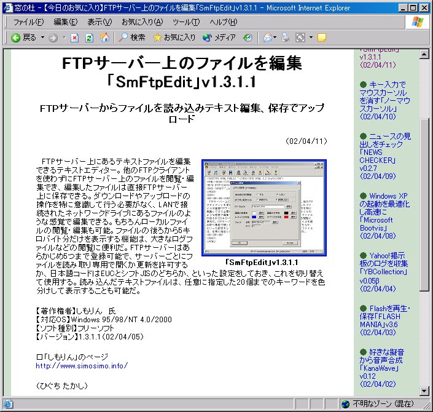The image size is (433, 412).
Task: Click author name (ひぐち たかし)
Action: pyautogui.click(x=62, y=386)
